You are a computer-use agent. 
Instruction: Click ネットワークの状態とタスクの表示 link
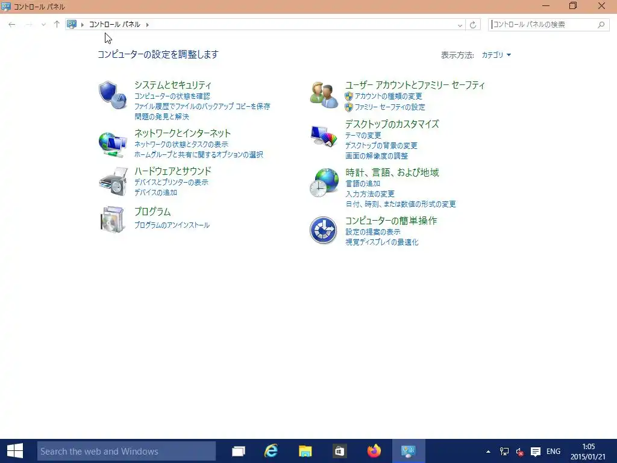click(x=181, y=145)
